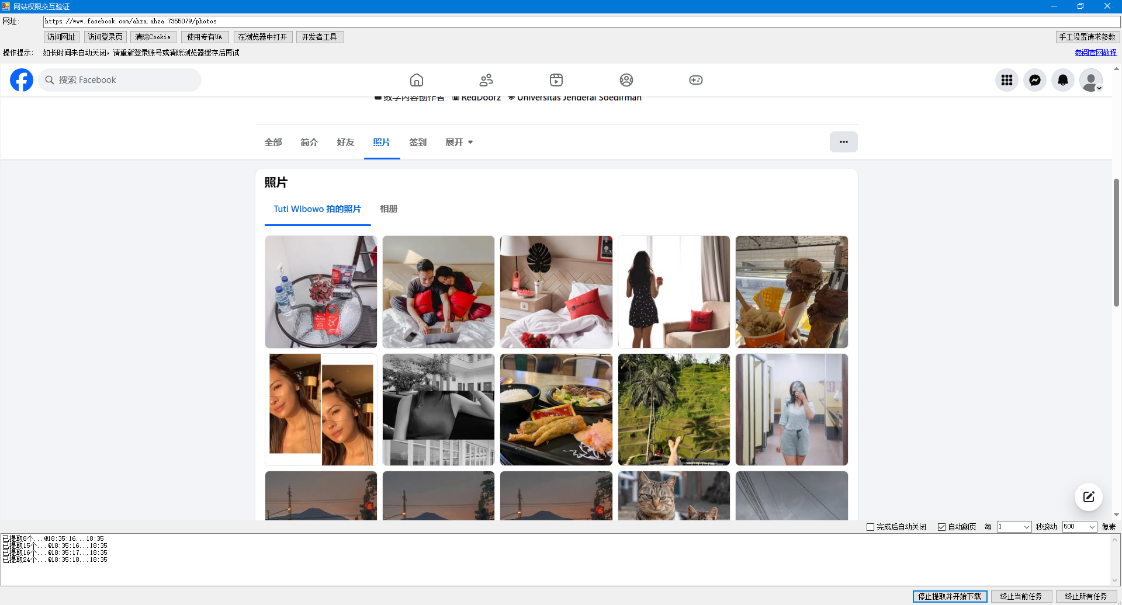Expand the 展开 profile dropdown
Viewport: 1122px width, 605px height.
click(x=459, y=142)
